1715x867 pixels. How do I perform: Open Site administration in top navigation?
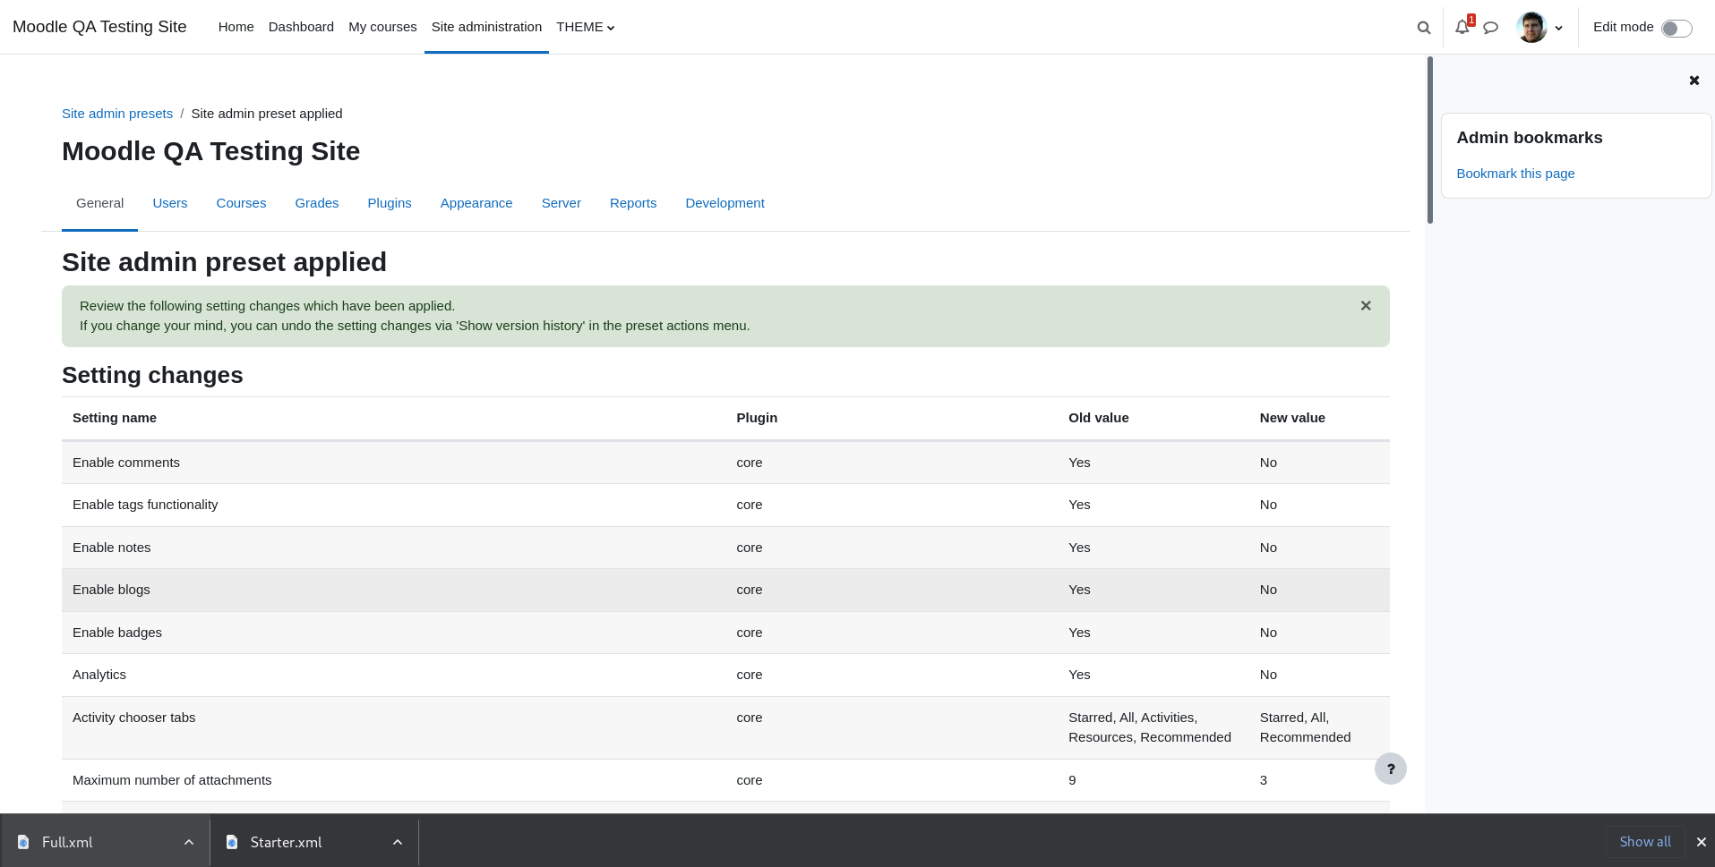tap(486, 27)
